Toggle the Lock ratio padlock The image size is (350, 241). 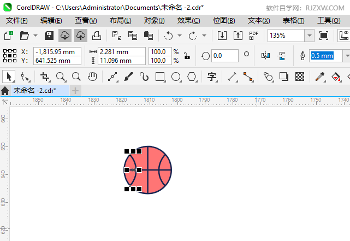tap(187, 56)
